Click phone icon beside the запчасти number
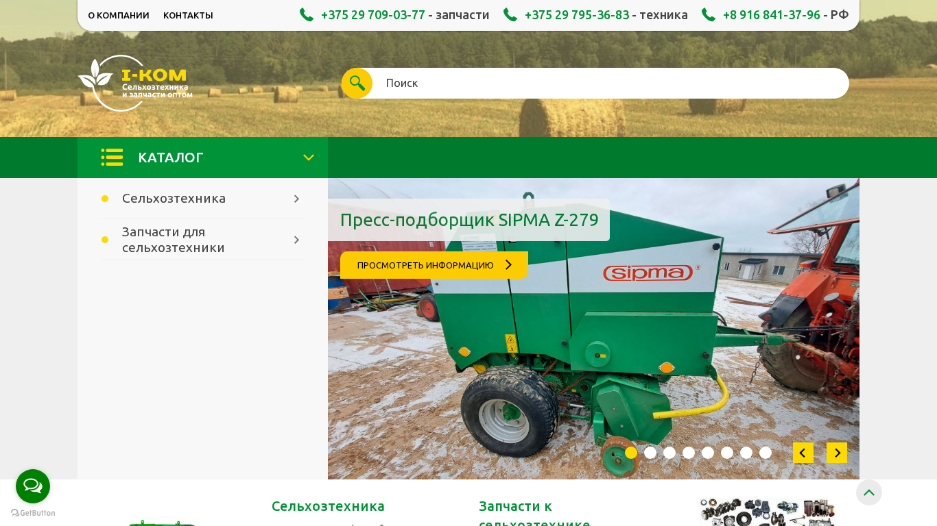The image size is (937, 526). tap(307, 15)
